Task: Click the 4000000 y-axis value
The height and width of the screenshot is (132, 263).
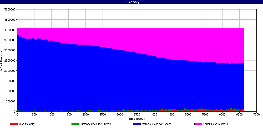Action: [x=10, y=30]
